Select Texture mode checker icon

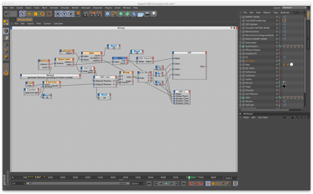(6, 38)
